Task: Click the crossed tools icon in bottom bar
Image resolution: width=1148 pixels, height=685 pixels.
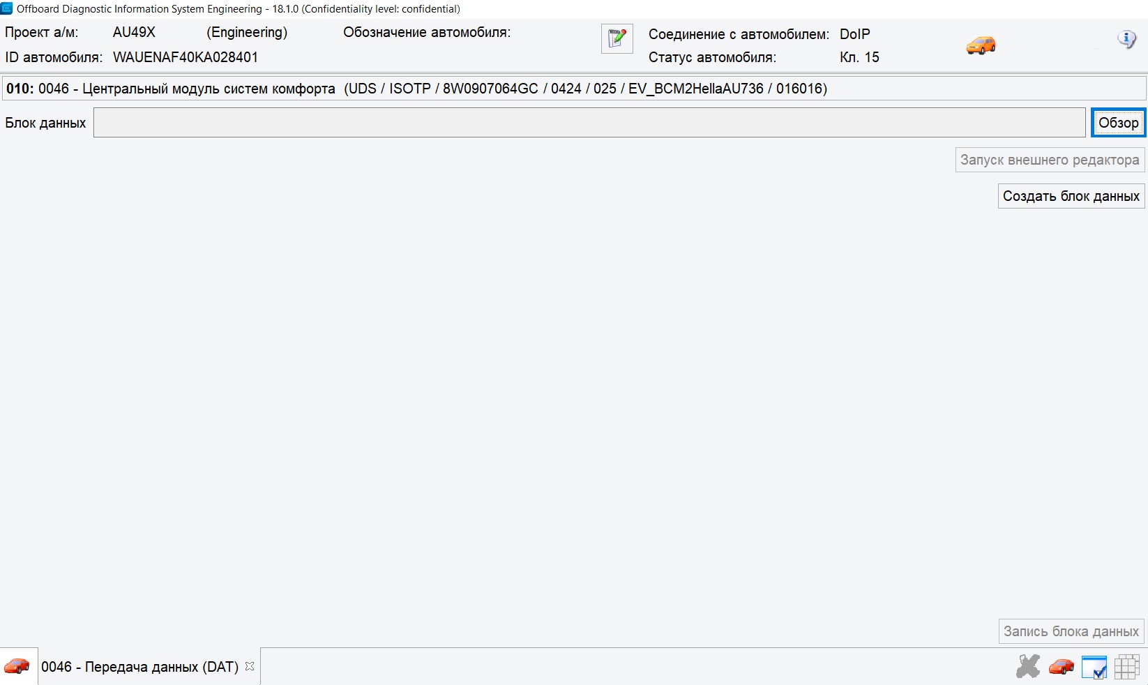Action: (x=1027, y=667)
